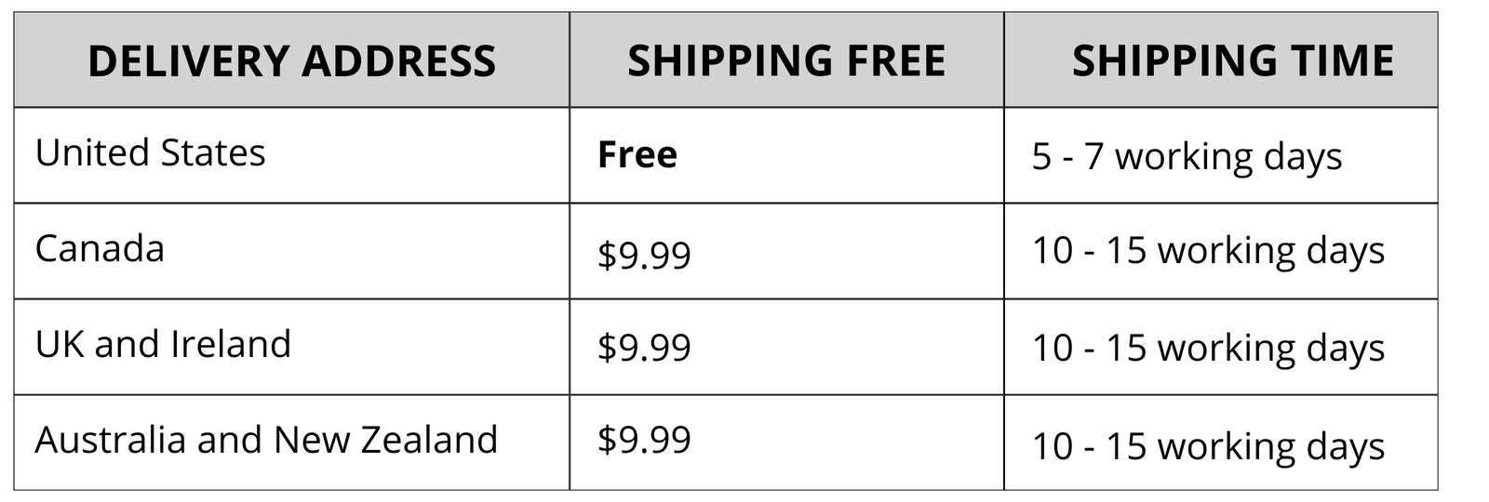Screen dimensions: 1489x502
Task: Select the SHIPPING FREE column header
Action: pyautogui.click(x=786, y=61)
